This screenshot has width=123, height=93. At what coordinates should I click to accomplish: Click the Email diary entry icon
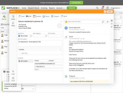click(66, 37)
